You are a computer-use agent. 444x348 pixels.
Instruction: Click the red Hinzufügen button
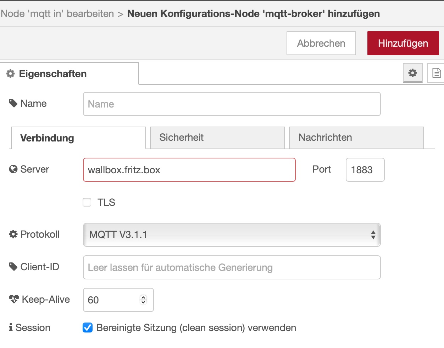coord(403,43)
